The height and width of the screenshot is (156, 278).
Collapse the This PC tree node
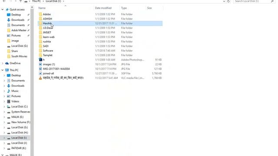click(x=3, y=70)
